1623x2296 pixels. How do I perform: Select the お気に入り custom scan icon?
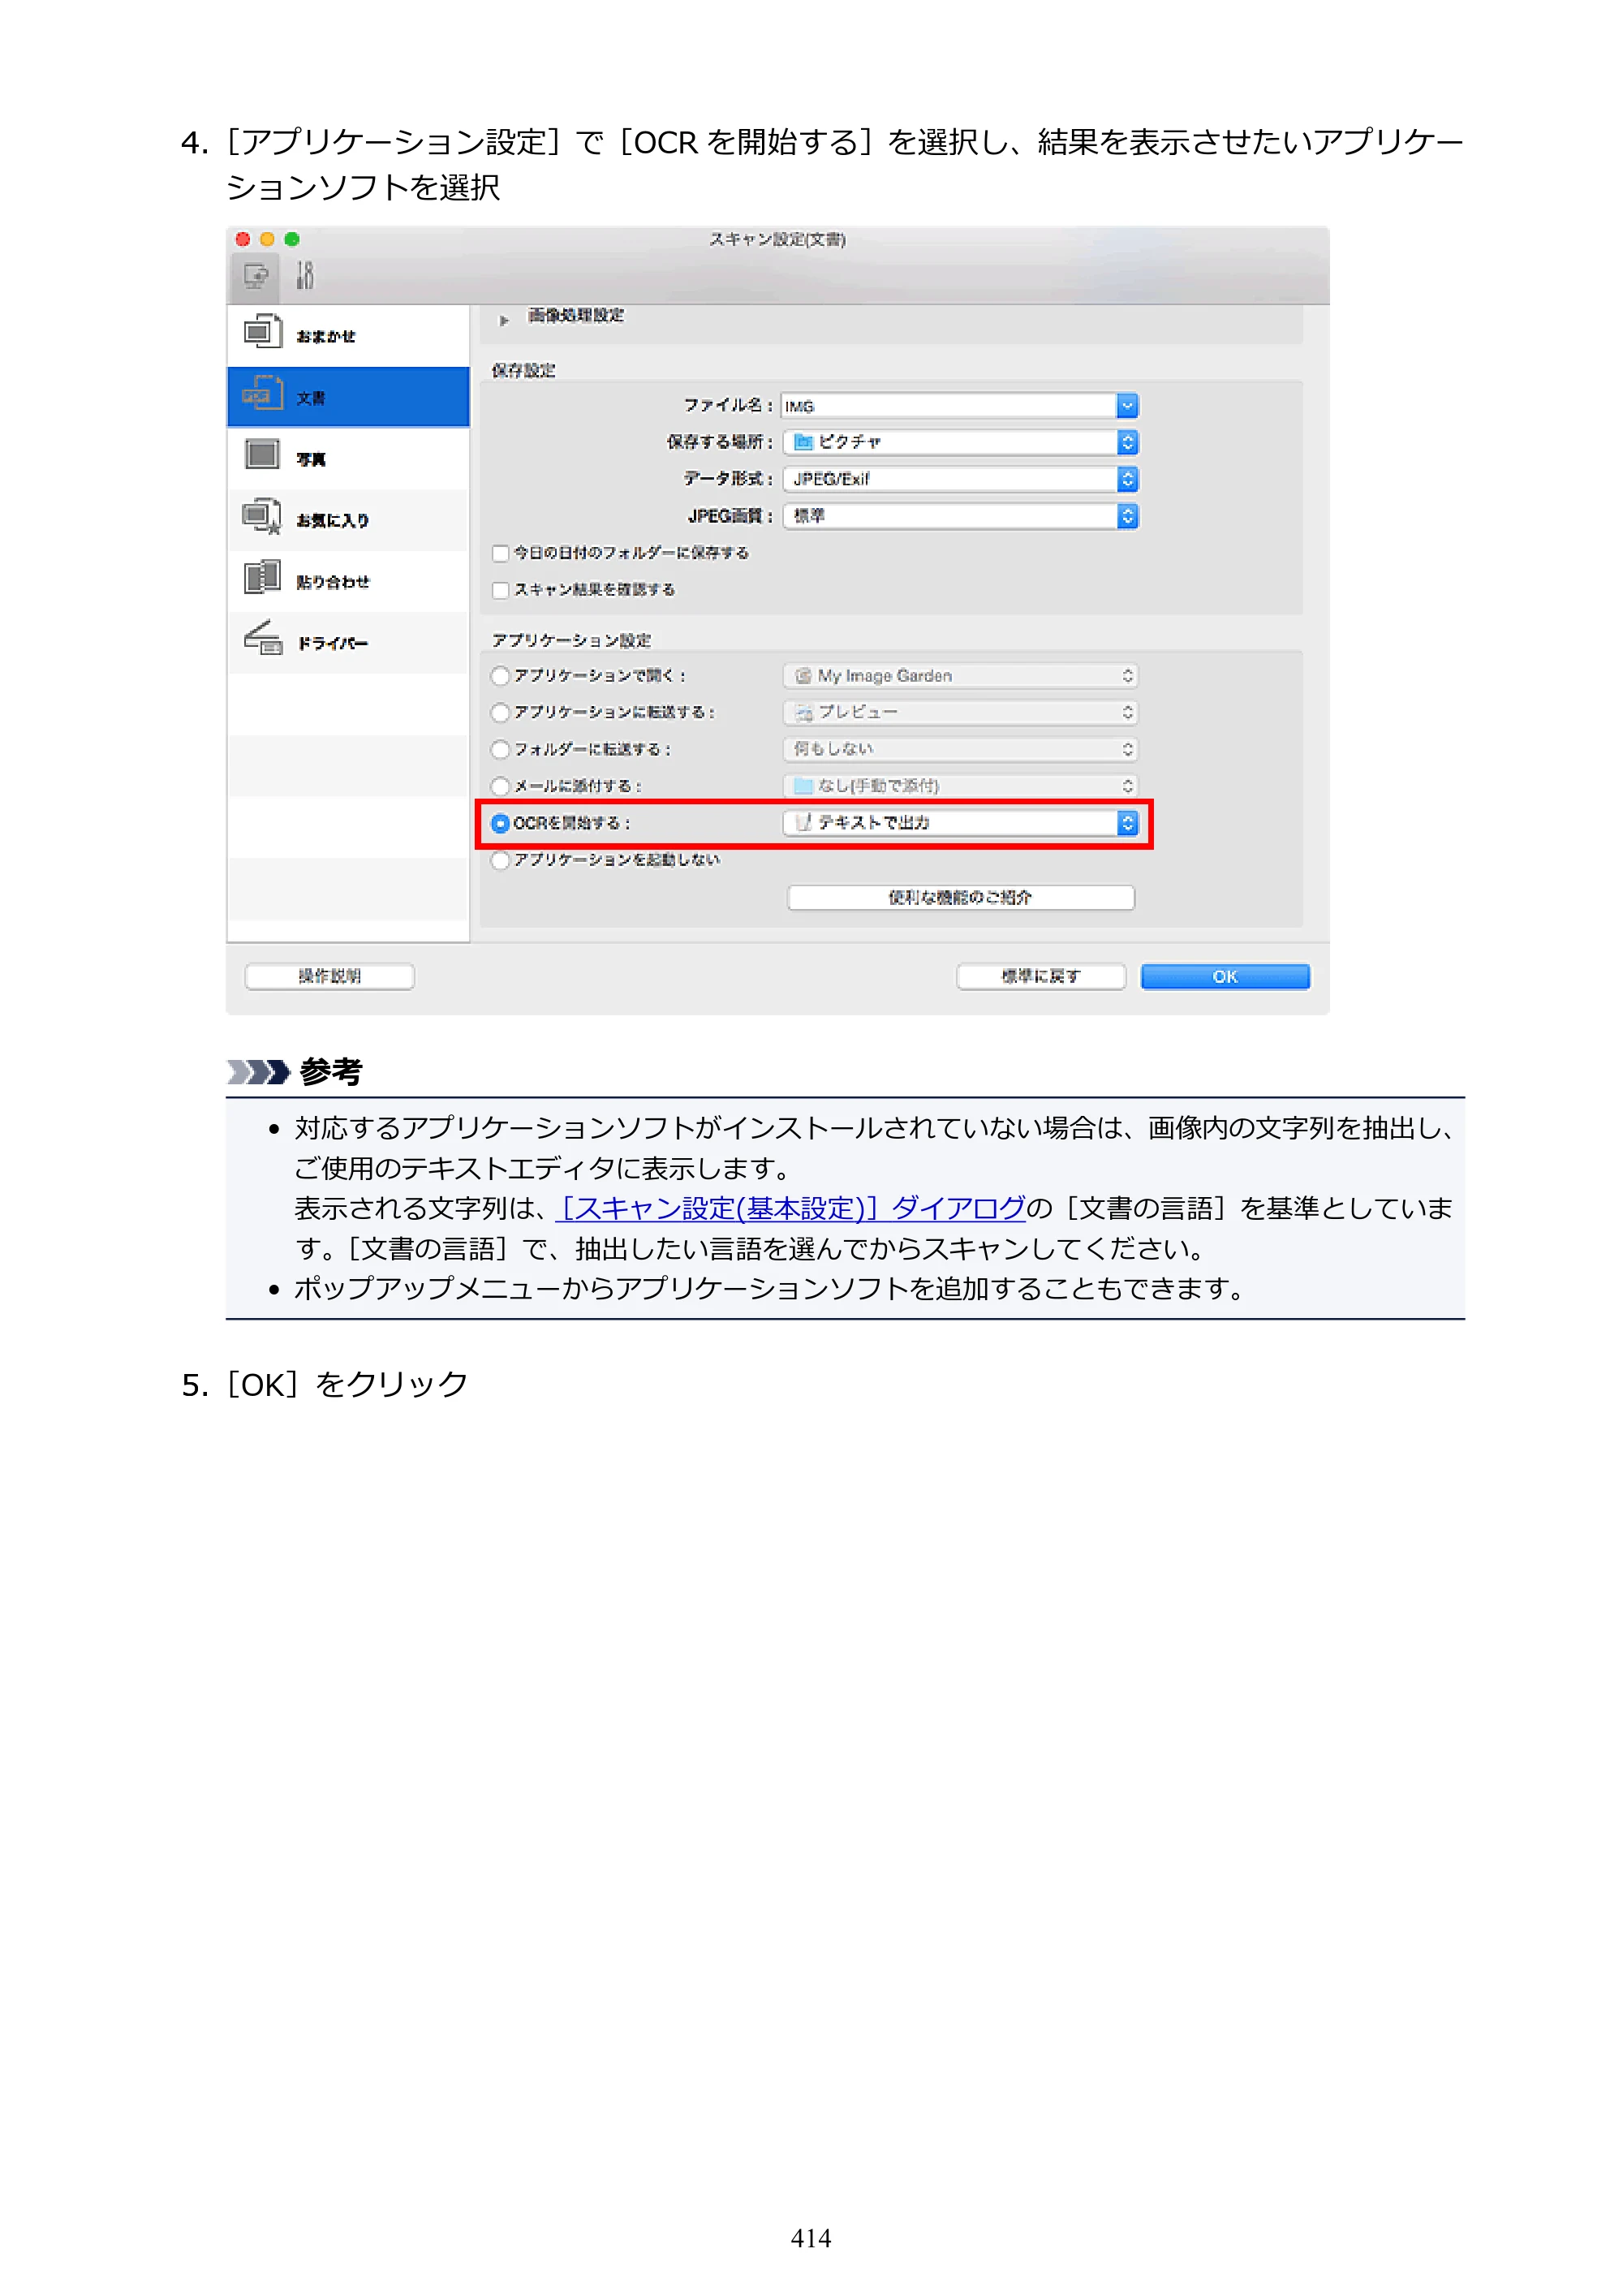click(263, 517)
